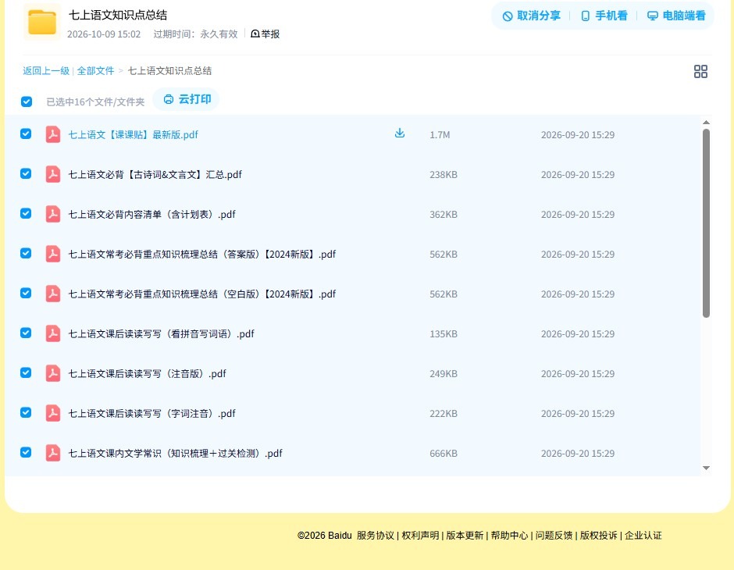The height and width of the screenshot is (570, 734).
Task: Uncheck 七上语文【课课贴】最新版.pdf checkbox
Action: 26,134
